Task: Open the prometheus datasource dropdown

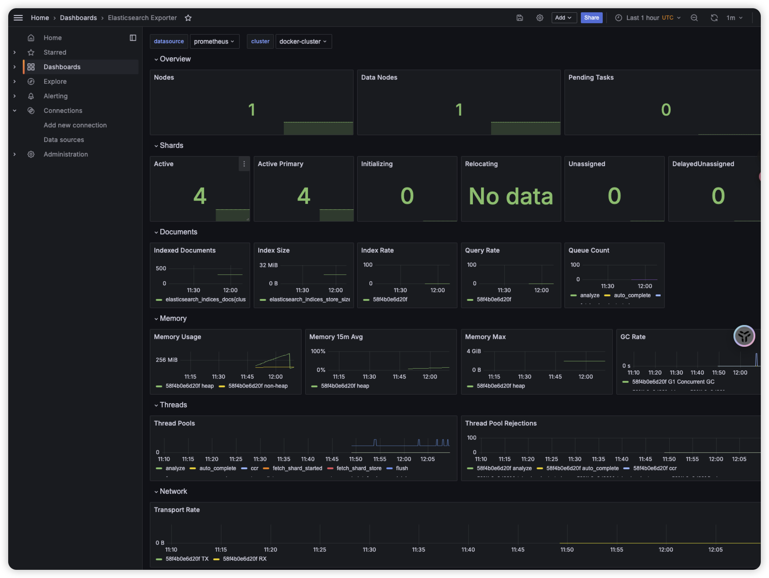Action: point(215,41)
